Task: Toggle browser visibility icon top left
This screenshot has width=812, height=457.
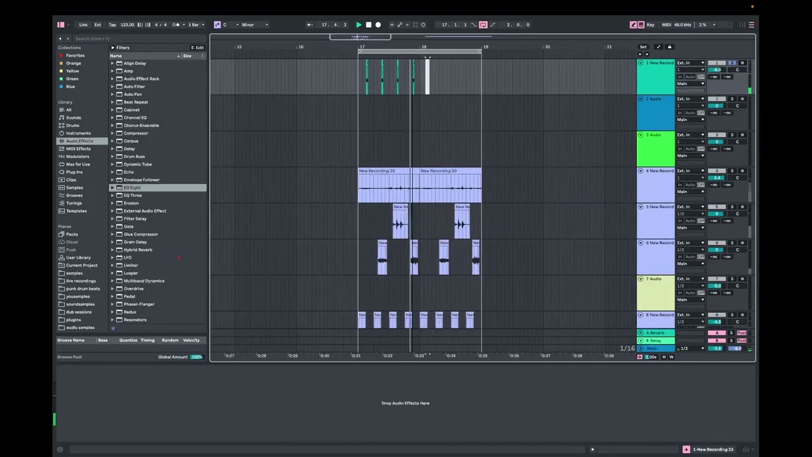Action: pyautogui.click(x=61, y=25)
